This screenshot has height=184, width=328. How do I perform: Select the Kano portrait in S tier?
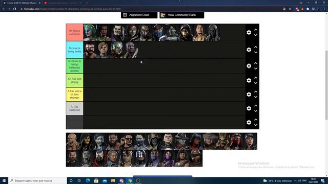(90, 50)
